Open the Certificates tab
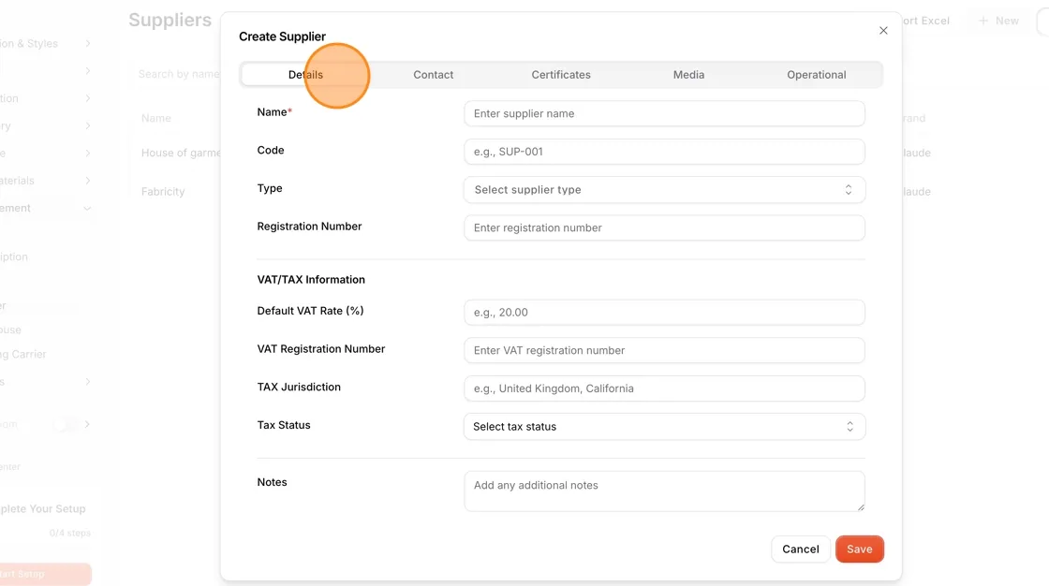Viewport: 1049px width, 586px height. [x=561, y=74]
